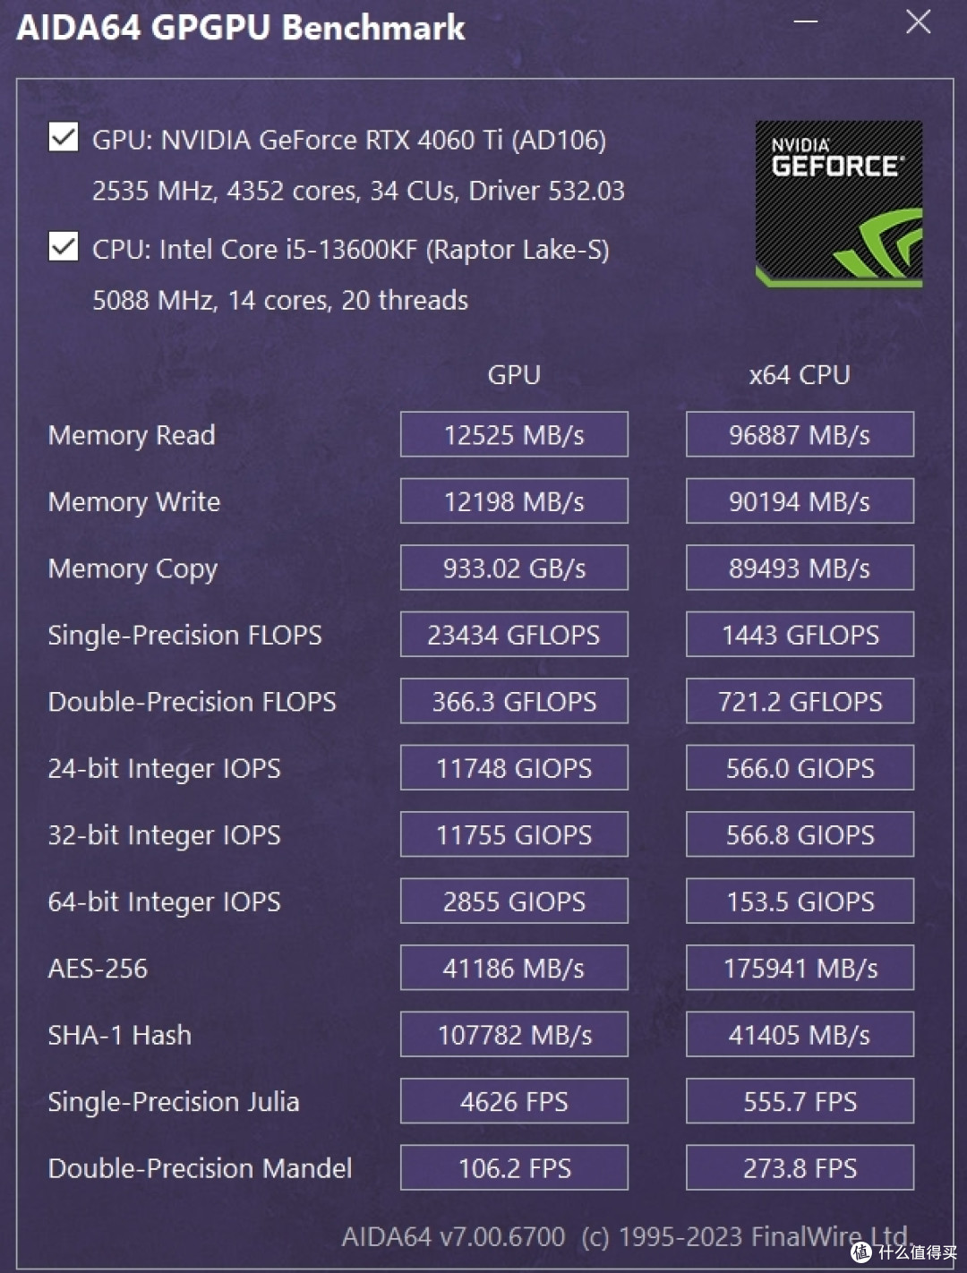Viewport: 967px width, 1273px height.
Task: Click the GPU column header
Action: point(514,375)
